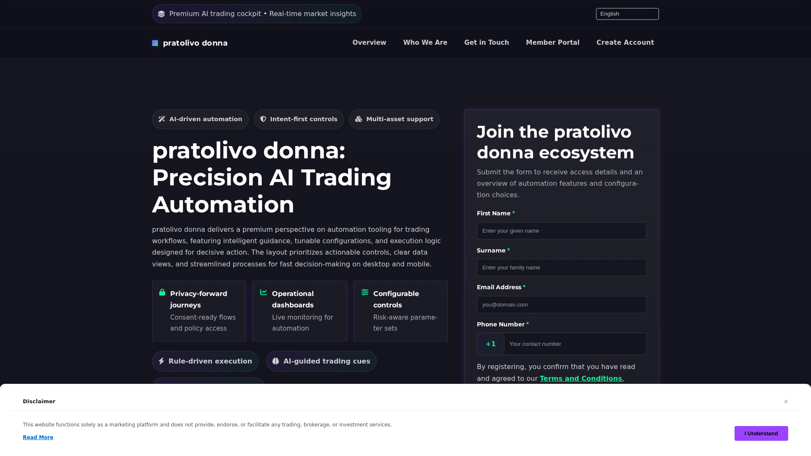
Task: Focus the First Name input field
Action: pos(562,231)
